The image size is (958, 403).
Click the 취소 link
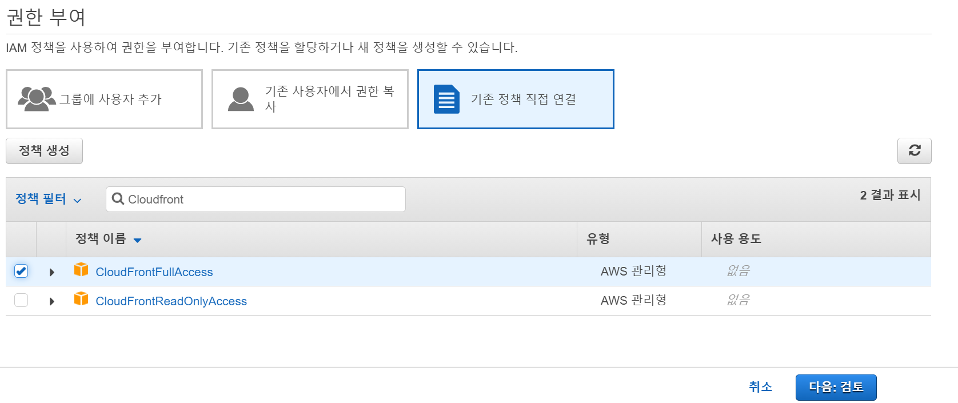point(760,387)
